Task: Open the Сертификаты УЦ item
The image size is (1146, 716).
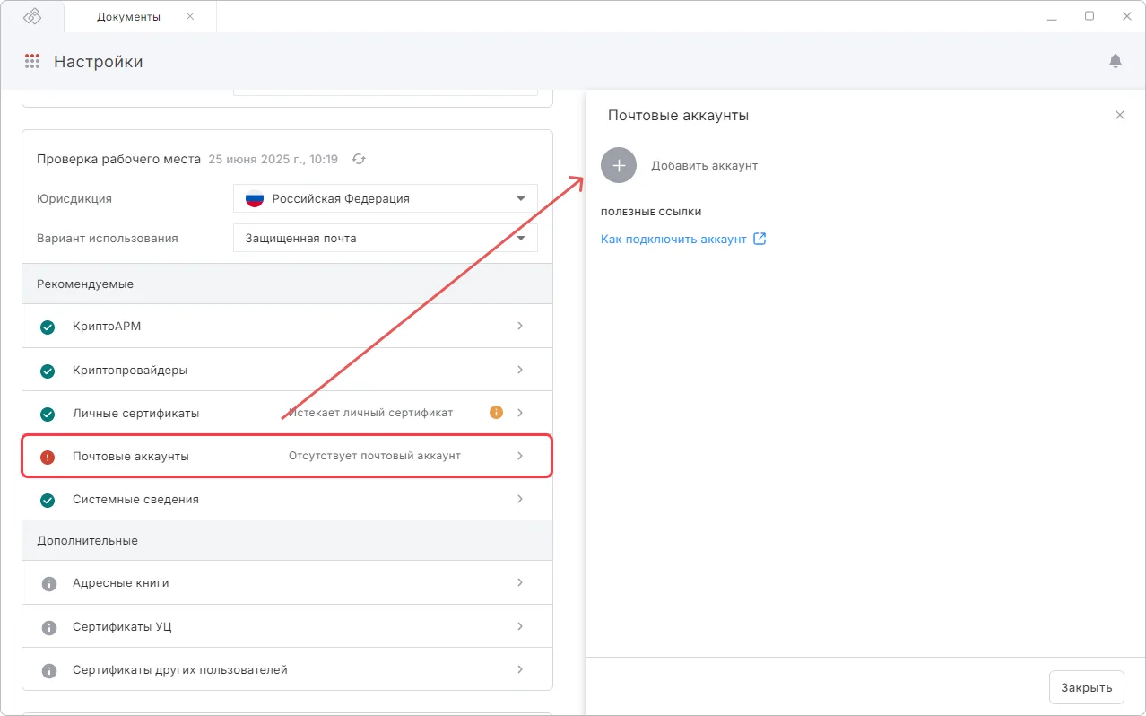Action: [287, 626]
